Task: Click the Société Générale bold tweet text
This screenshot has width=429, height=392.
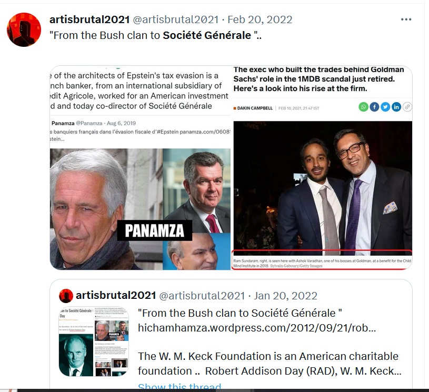Action: 207,35
